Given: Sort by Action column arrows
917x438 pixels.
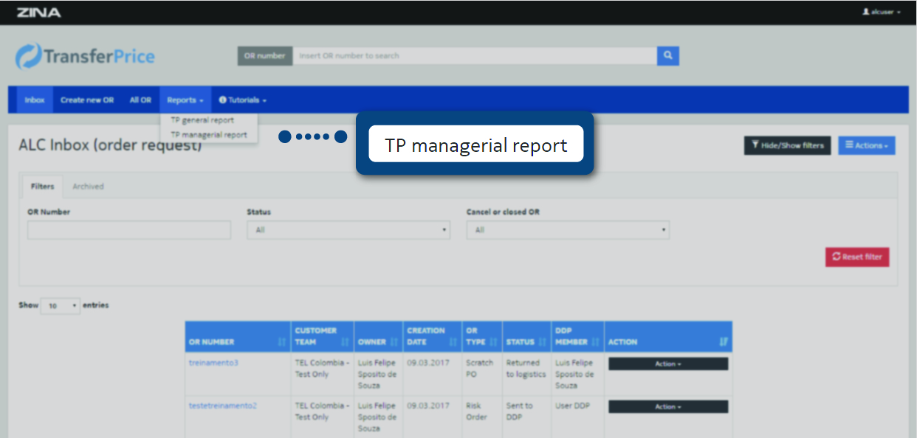Looking at the screenshot, I should (723, 342).
